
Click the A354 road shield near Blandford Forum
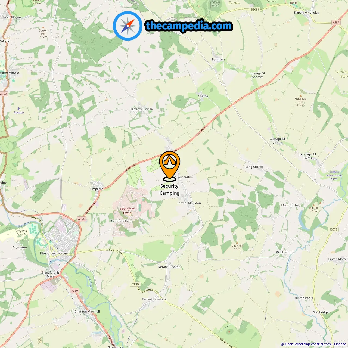pos(81,219)
